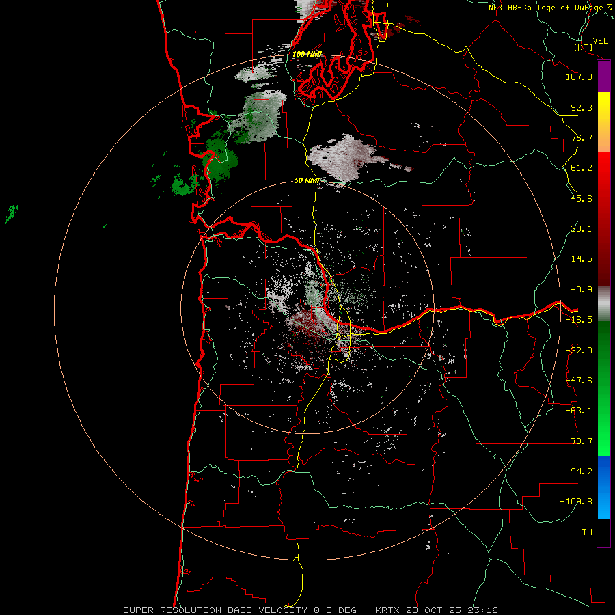Select the 100 NMI range ring label
This screenshot has width=615, height=615.
pyautogui.click(x=307, y=54)
